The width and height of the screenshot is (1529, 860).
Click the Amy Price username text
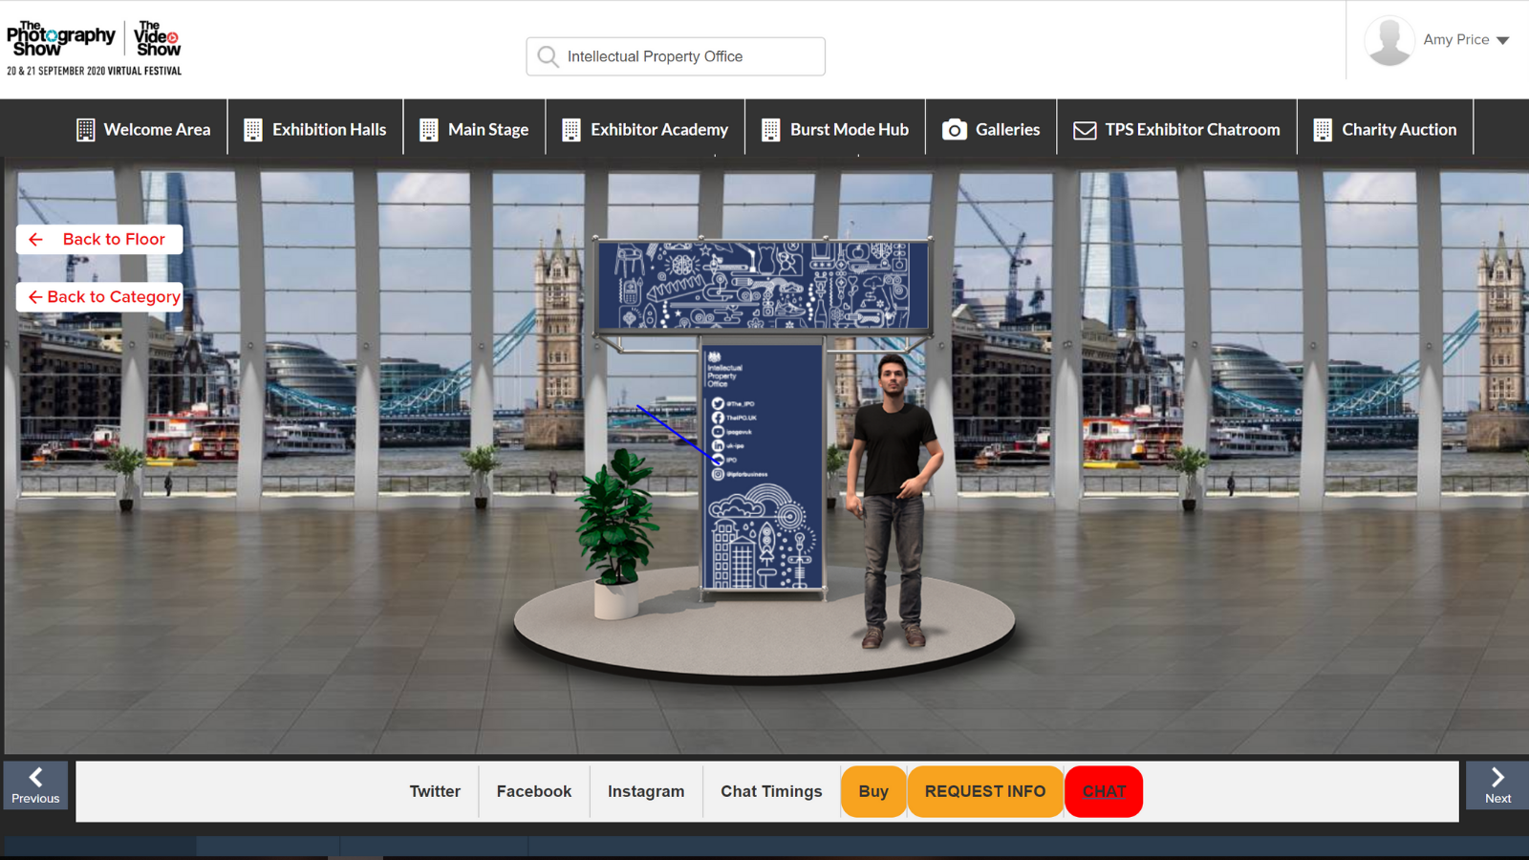(x=1455, y=39)
